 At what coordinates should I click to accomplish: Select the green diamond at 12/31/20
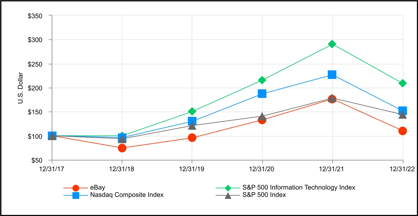tap(262, 80)
